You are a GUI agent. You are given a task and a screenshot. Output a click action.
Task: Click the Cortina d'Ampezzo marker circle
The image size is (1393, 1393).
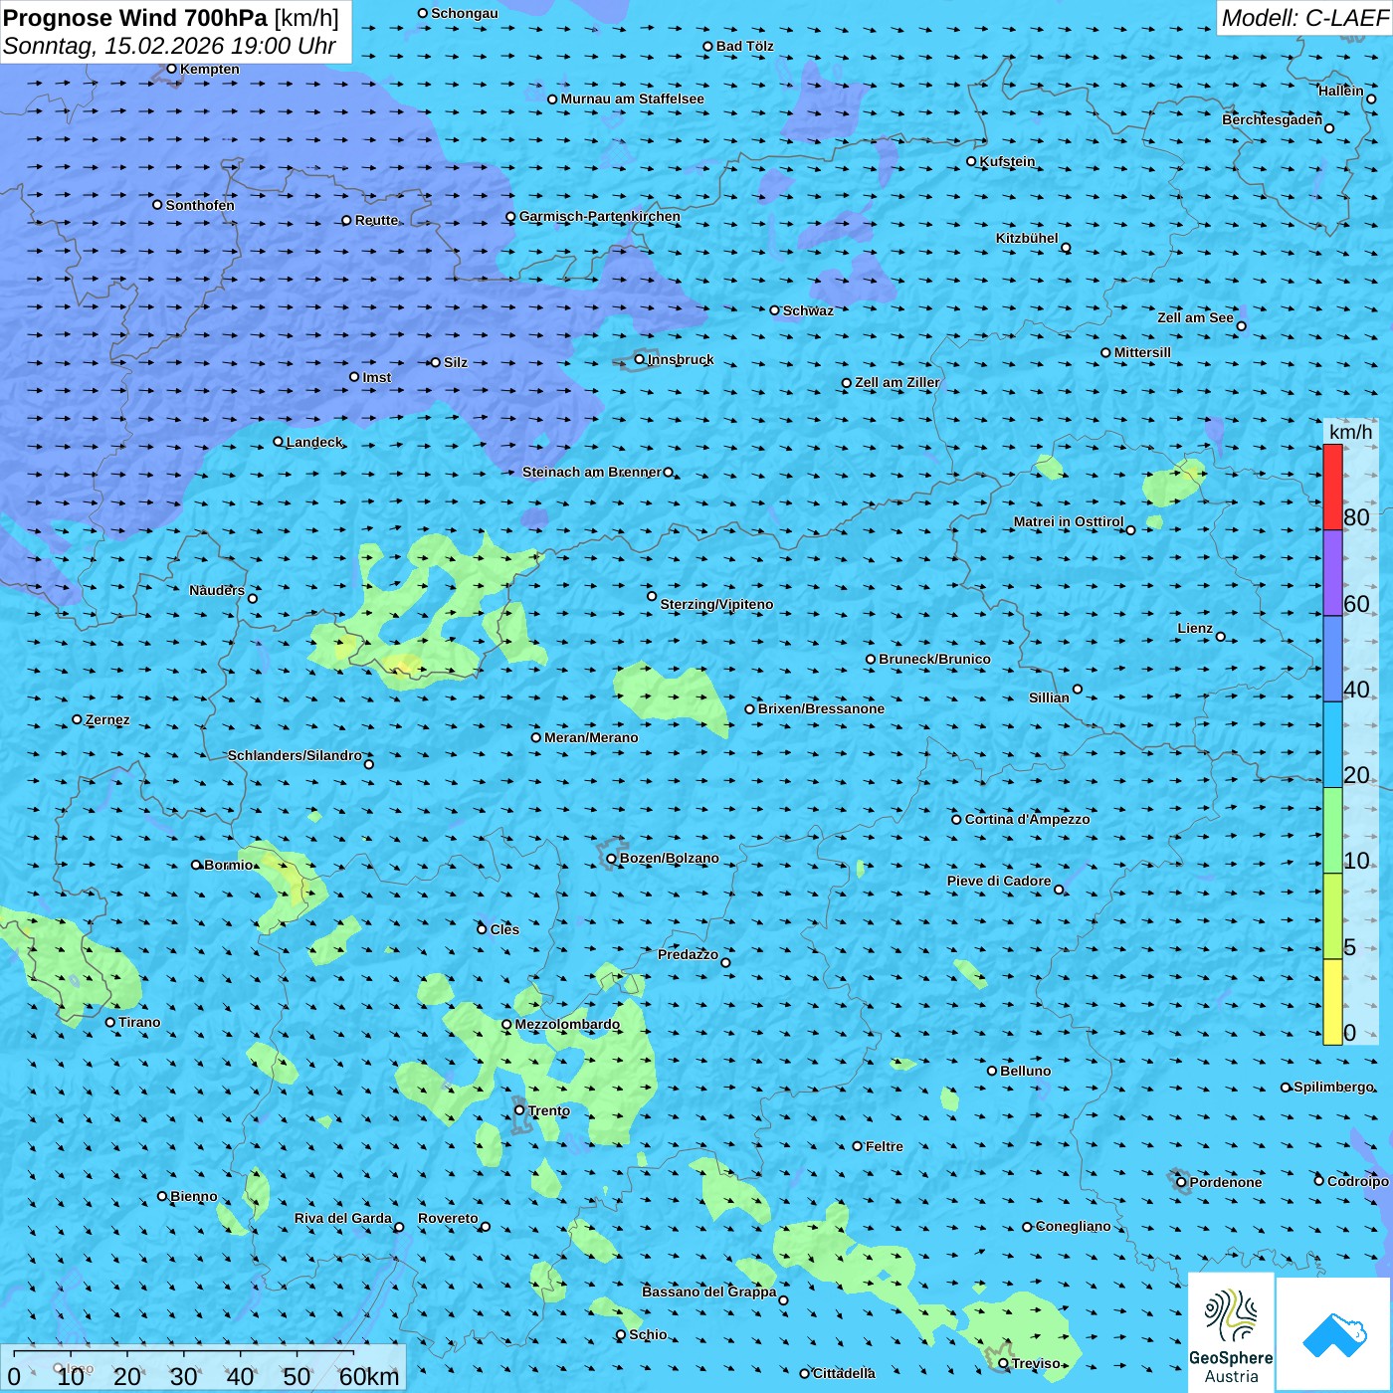pyautogui.click(x=956, y=820)
